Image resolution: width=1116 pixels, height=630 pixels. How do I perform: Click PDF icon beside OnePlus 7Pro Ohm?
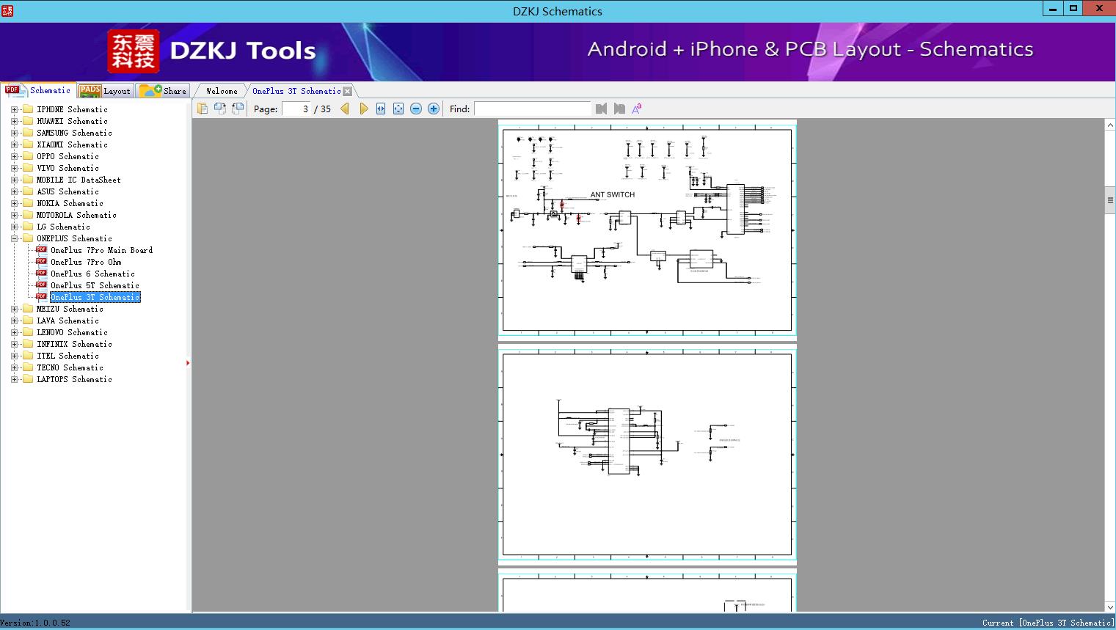tap(42, 261)
